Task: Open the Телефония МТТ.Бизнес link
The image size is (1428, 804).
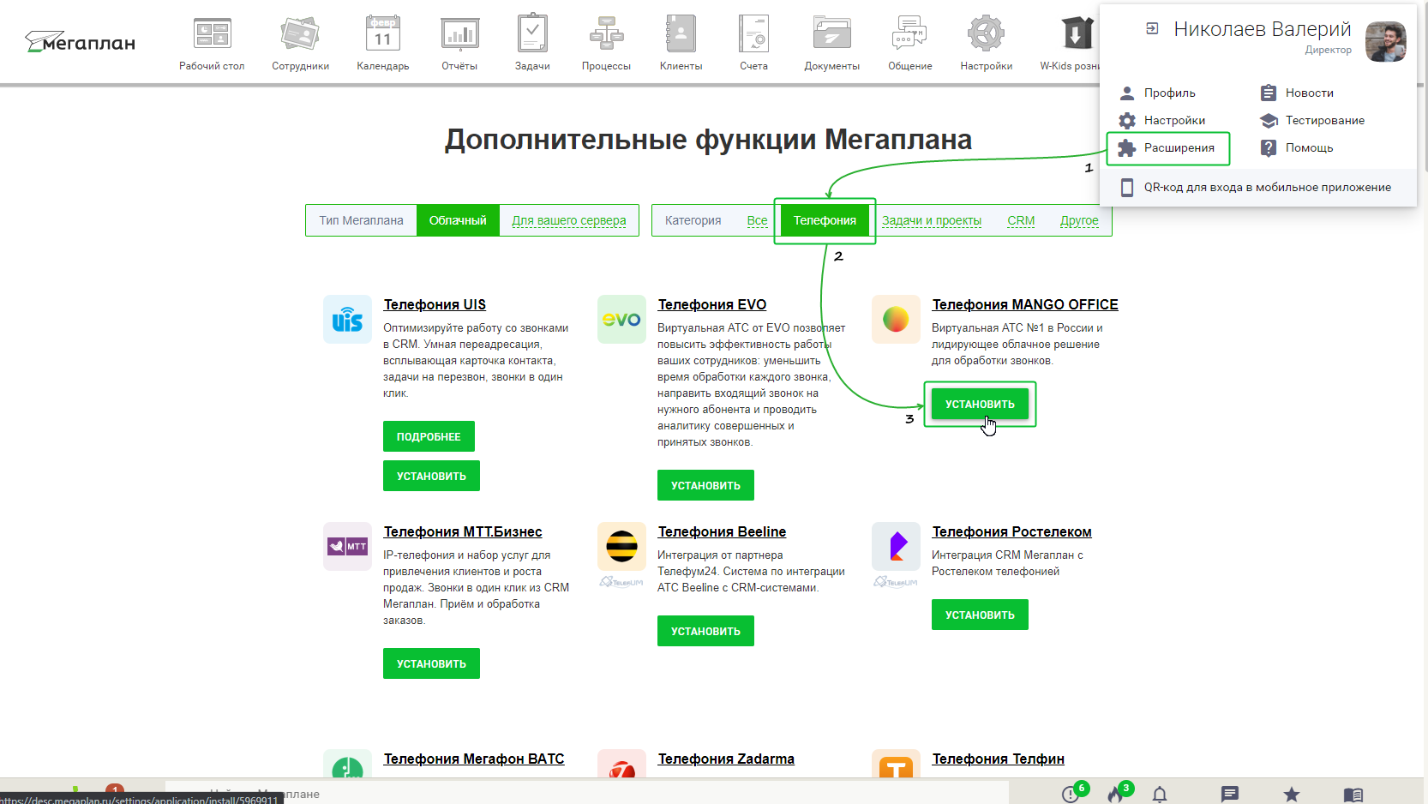Action: [x=463, y=531]
